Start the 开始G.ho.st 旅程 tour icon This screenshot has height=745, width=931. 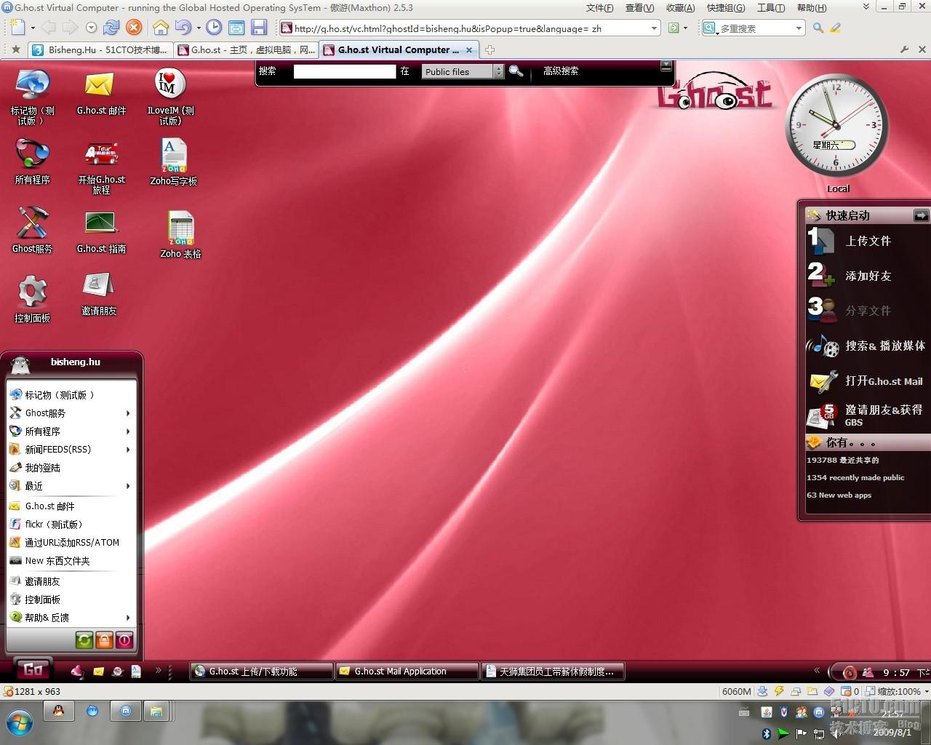click(101, 166)
